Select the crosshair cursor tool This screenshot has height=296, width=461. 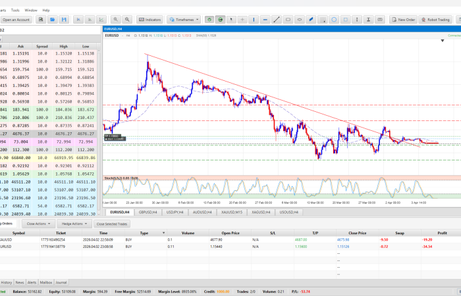(x=242, y=20)
